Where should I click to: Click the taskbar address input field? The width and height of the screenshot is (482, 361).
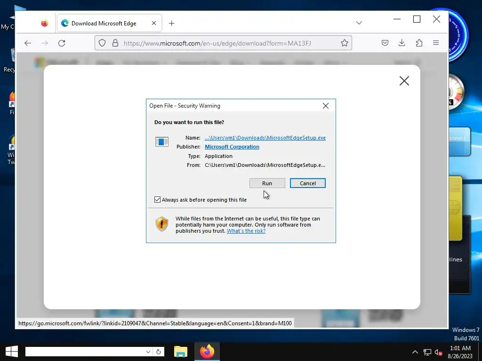pos(85,352)
